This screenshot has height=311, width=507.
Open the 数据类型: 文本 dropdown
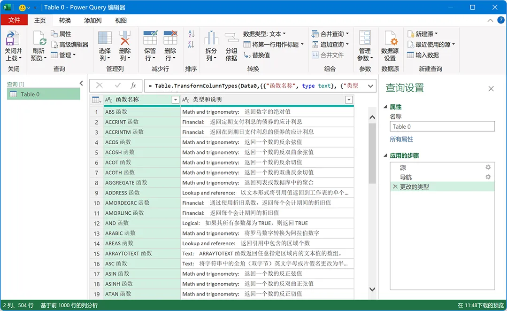[x=264, y=34]
